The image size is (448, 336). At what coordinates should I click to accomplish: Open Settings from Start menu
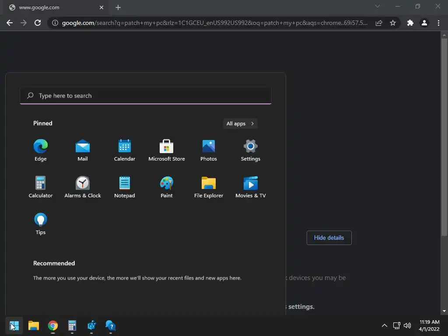point(251,150)
